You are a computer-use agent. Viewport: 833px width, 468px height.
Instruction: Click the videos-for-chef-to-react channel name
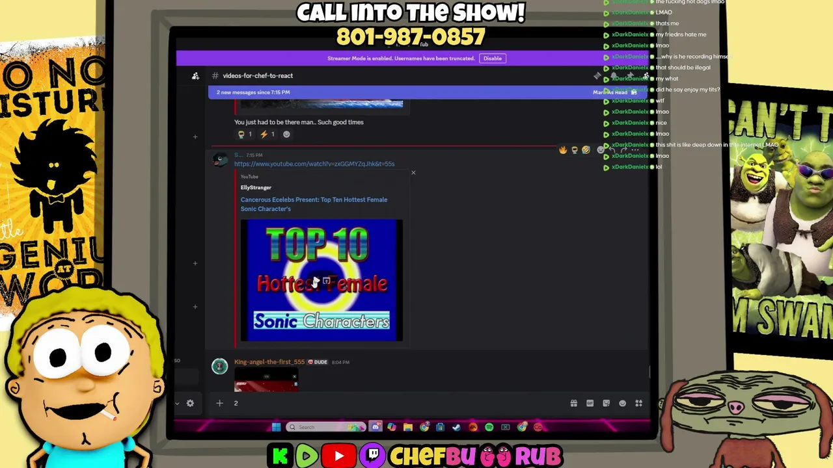coord(258,76)
